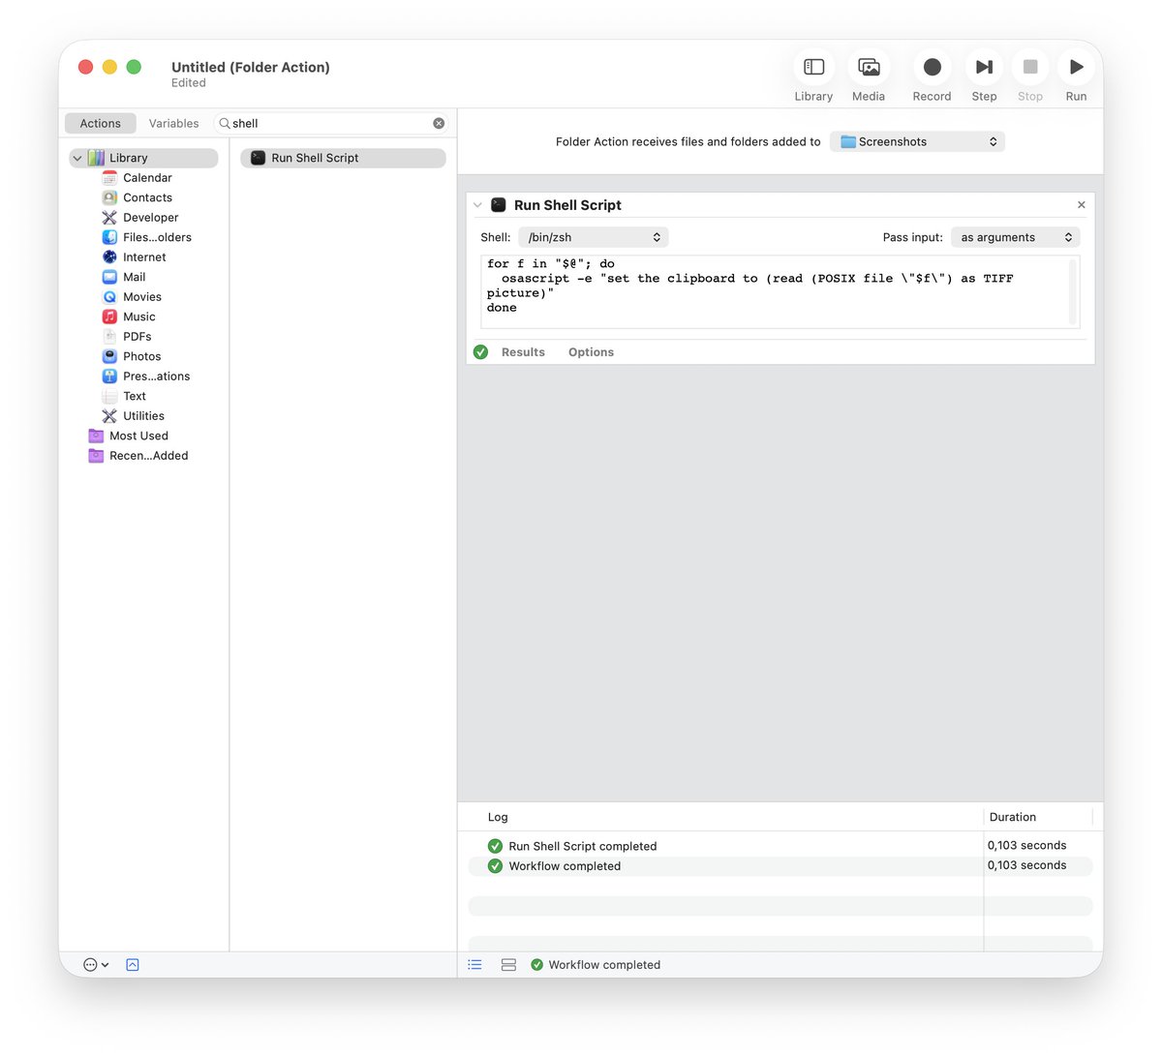
Task: Select the Presentations category
Action: [156, 377]
